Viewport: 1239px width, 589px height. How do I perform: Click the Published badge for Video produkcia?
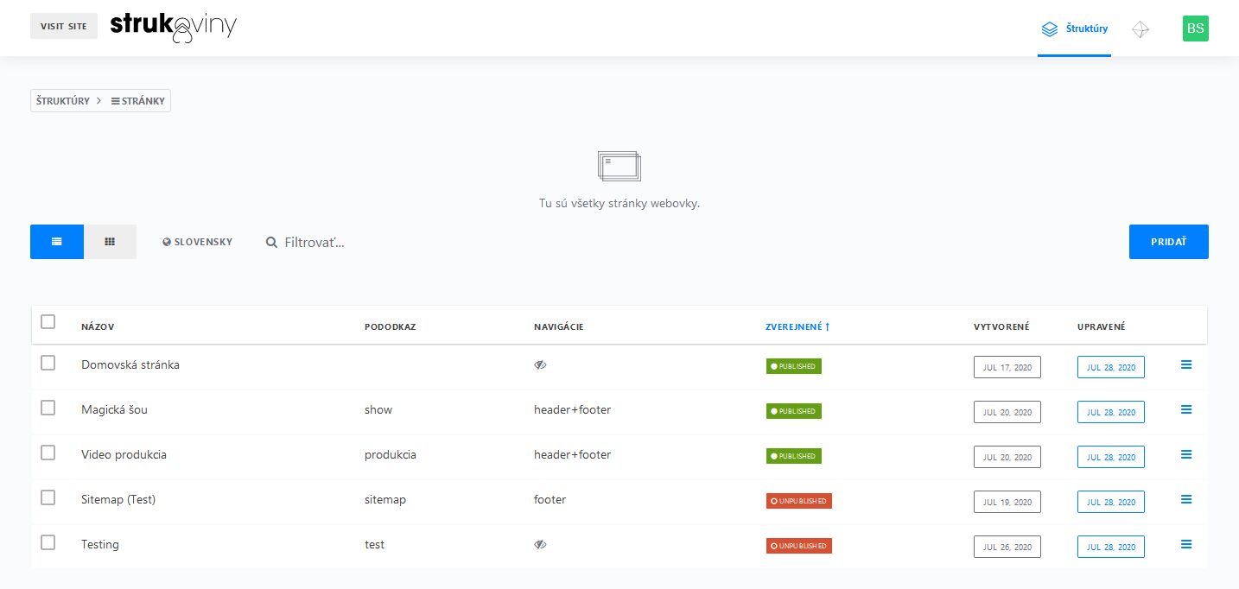tap(794, 456)
